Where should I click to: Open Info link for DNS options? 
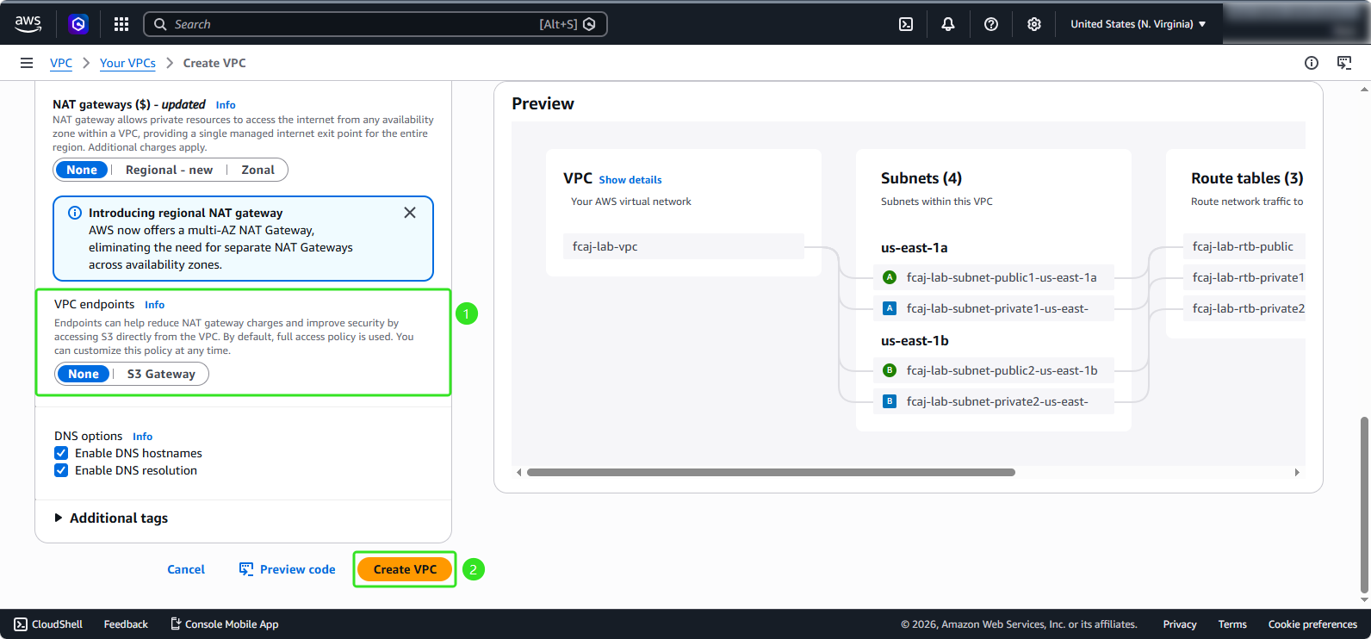pos(142,437)
